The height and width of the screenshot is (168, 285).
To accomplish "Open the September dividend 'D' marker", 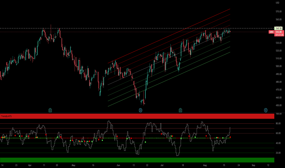I will pyautogui.click(x=265, y=110).
